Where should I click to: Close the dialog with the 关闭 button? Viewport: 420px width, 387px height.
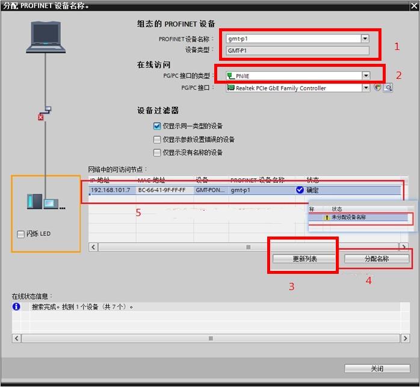[x=377, y=368]
